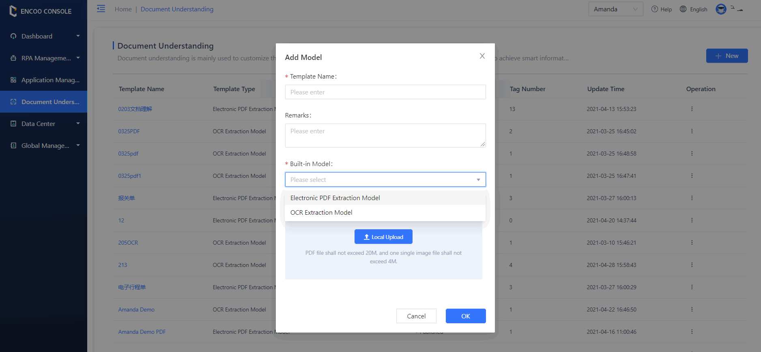The width and height of the screenshot is (761, 352).
Task: Open the more options icon for 12 row
Action: [x=692, y=220]
